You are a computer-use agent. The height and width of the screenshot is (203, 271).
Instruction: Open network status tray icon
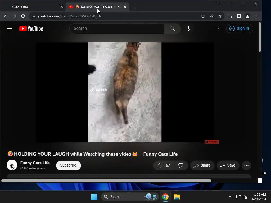pyautogui.click(x=238, y=197)
